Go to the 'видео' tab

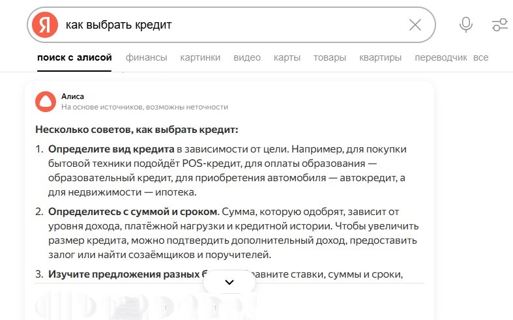click(x=247, y=57)
